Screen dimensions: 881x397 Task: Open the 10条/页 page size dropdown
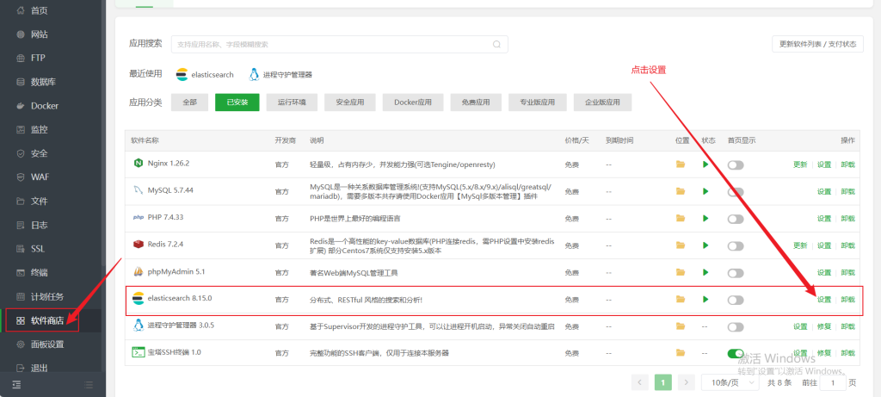pyautogui.click(x=730, y=383)
